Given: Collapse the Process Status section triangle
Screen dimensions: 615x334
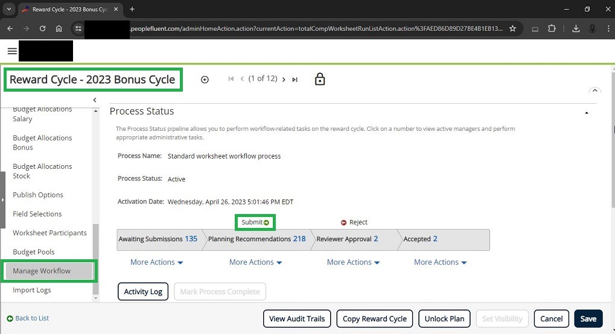Looking at the screenshot, I should (587, 113).
